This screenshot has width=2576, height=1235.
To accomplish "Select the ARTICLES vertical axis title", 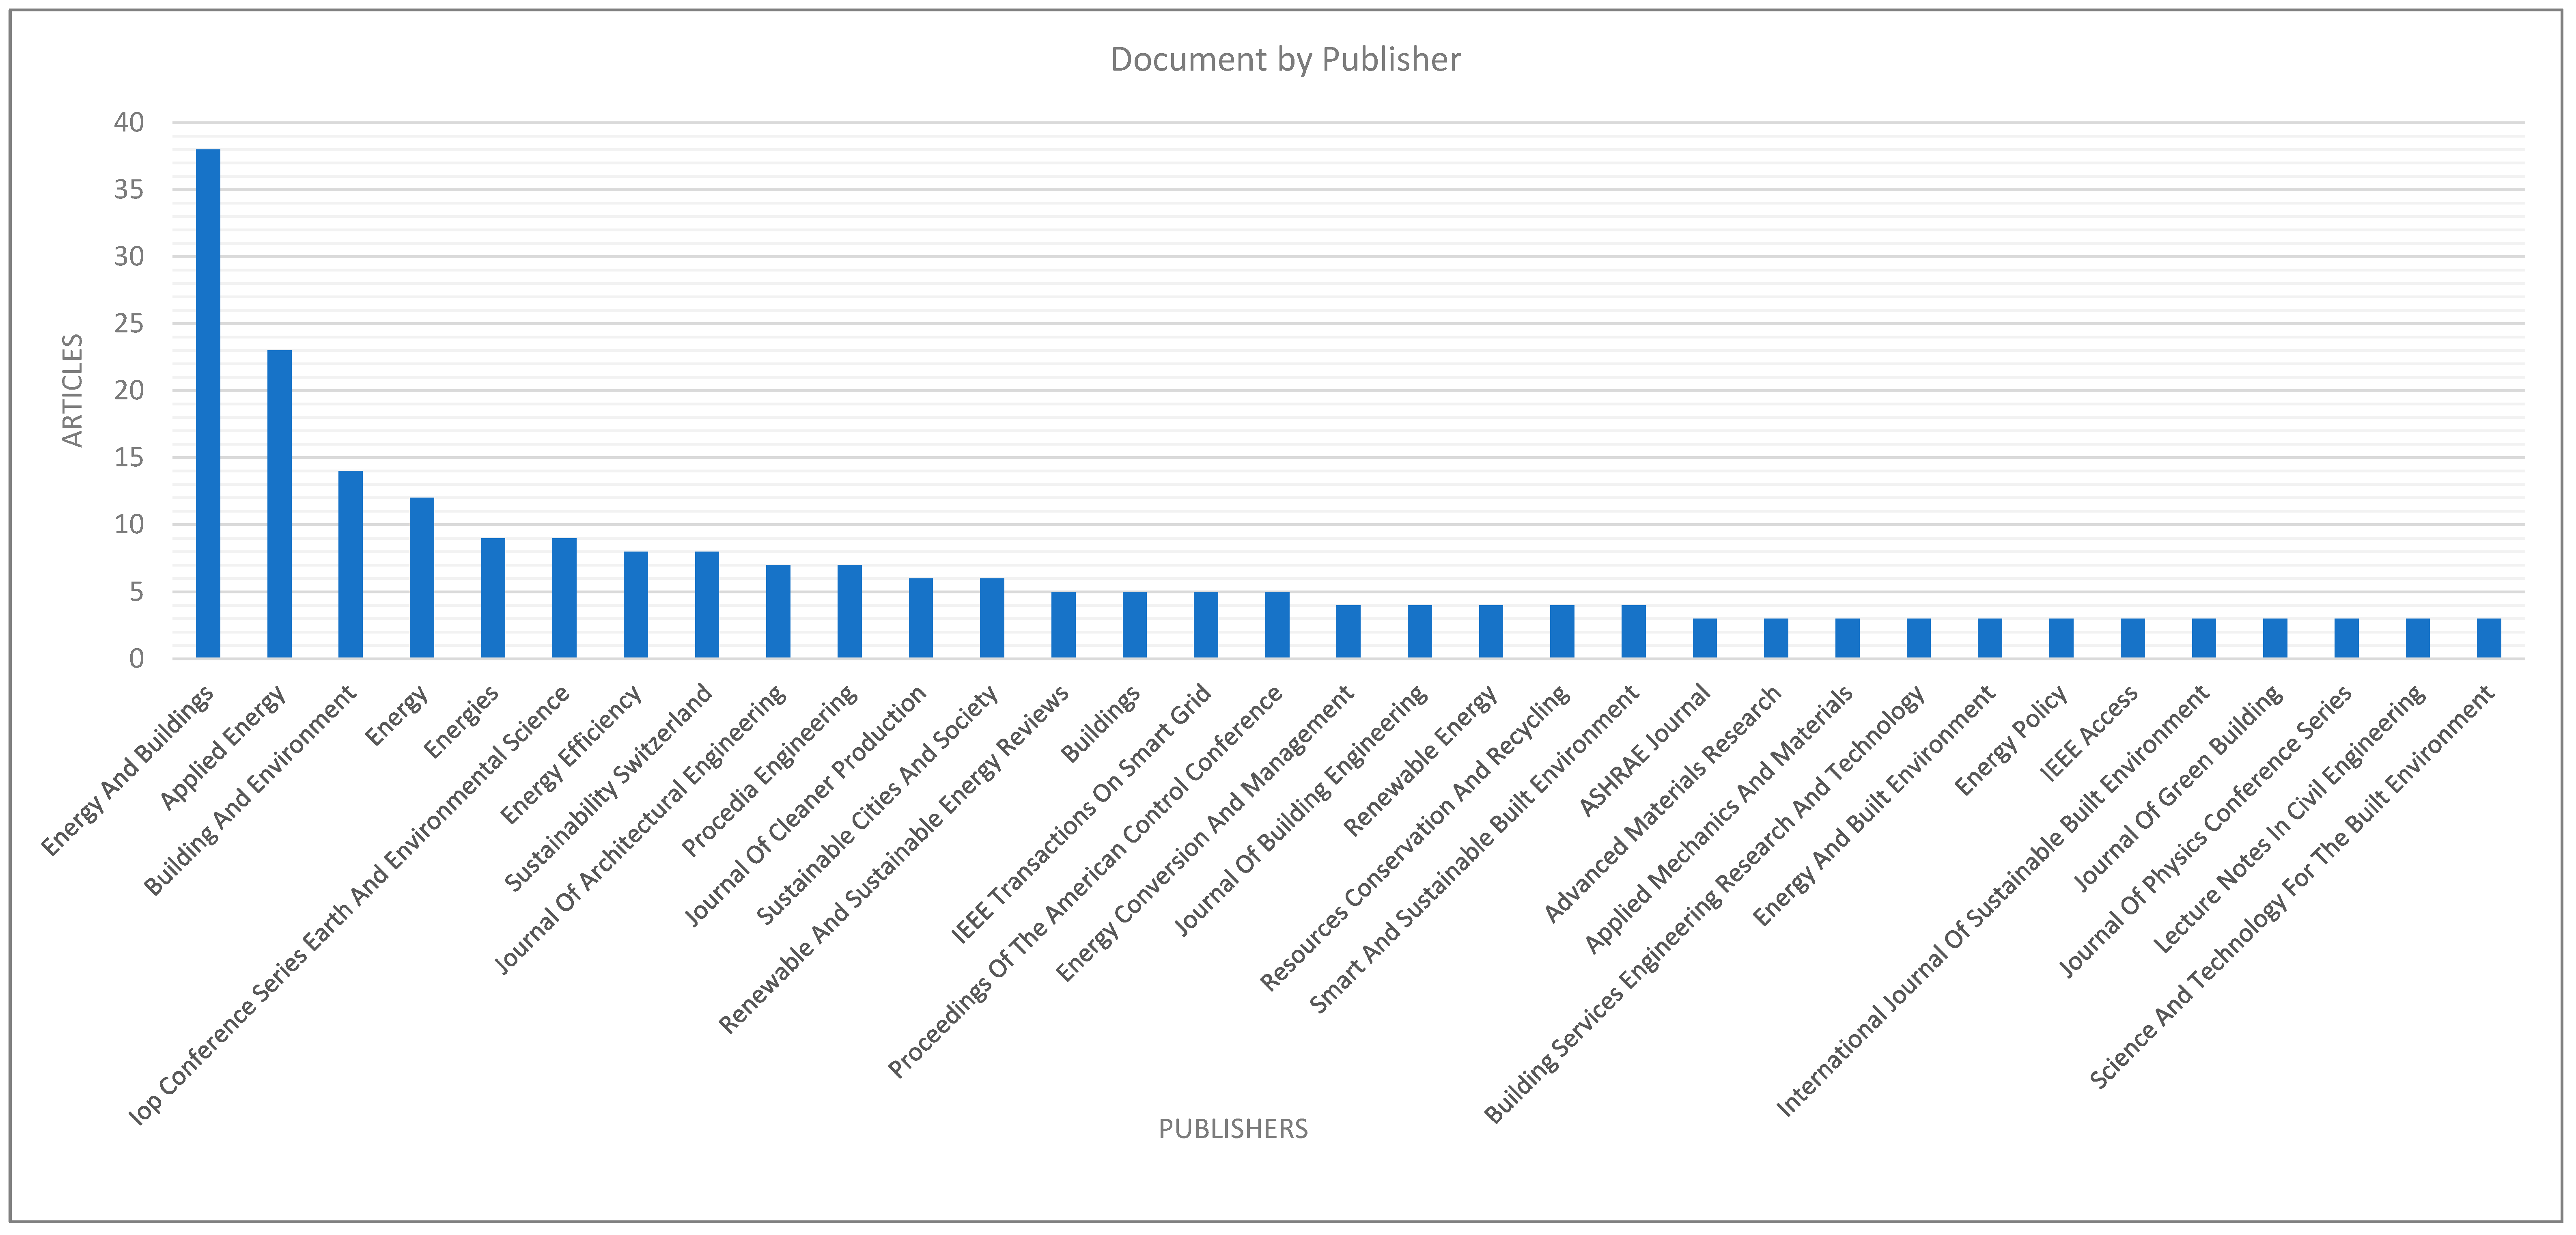I will pos(73,390).
